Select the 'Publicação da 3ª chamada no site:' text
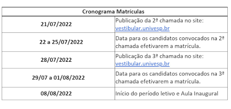The width and height of the screenshot is (231, 109). 160,56
